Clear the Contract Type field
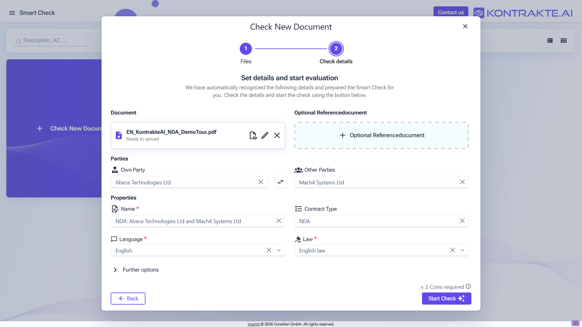This screenshot has height=327, width=582. 462,221
